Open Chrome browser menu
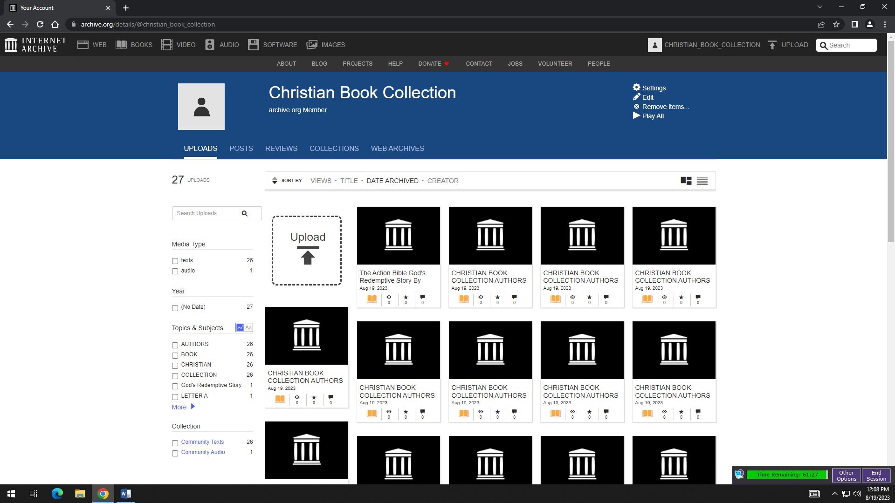 (885, 24)
